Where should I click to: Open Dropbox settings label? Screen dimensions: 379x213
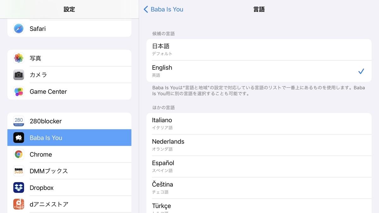click(x=42, y=188)
